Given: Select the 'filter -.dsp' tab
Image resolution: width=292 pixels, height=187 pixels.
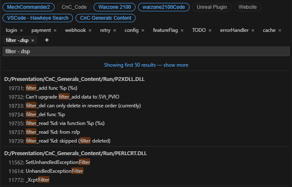Looking at the screenshot, I should (17, 40).
